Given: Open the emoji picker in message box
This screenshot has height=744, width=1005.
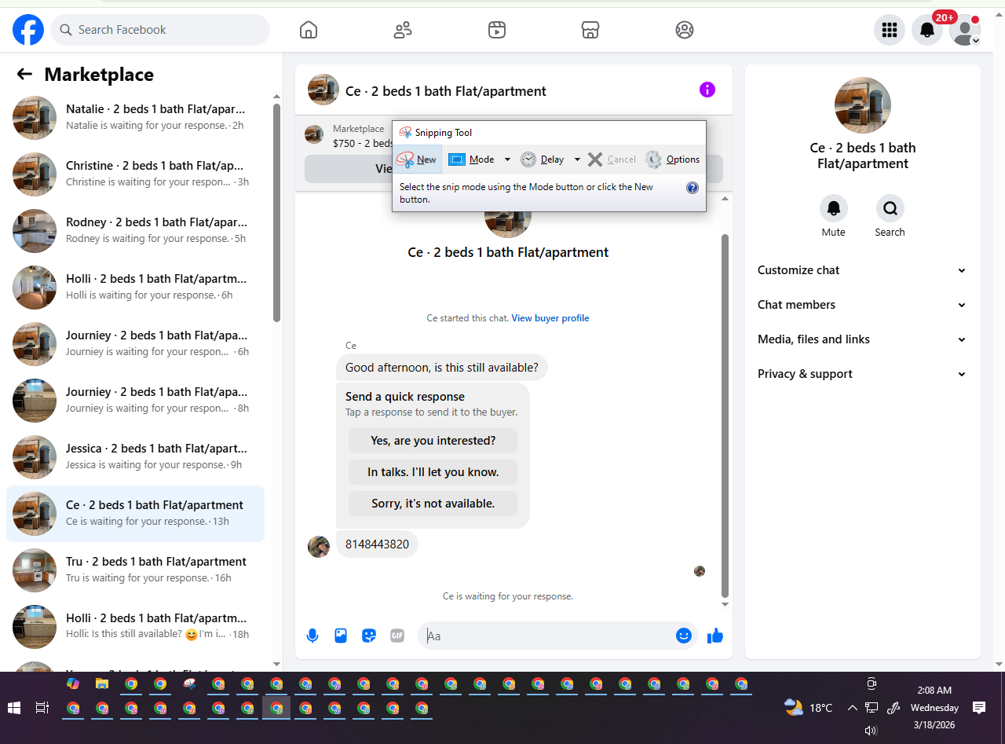Looking at the screenshot, I should 684,636.
